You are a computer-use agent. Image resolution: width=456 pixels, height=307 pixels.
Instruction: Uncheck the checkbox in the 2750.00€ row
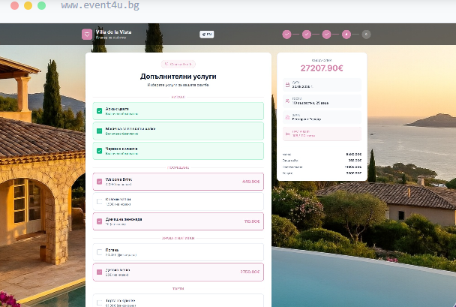click(x=100, y=272)
